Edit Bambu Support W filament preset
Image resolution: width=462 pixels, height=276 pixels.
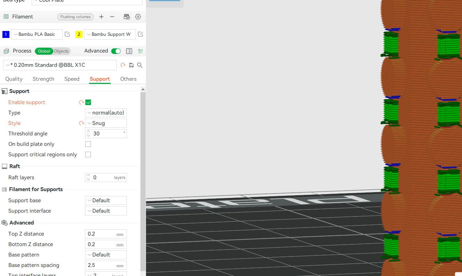pyautogui.click(x=140, y=34)
